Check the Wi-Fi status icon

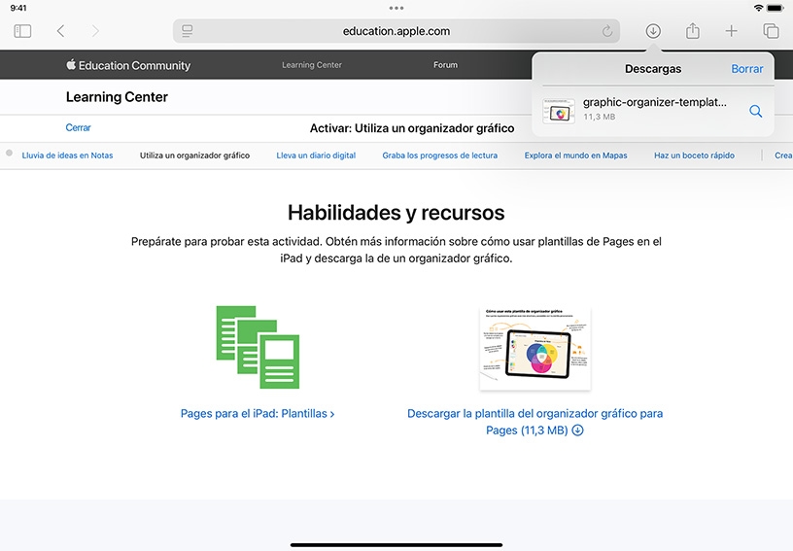point(758,8)
